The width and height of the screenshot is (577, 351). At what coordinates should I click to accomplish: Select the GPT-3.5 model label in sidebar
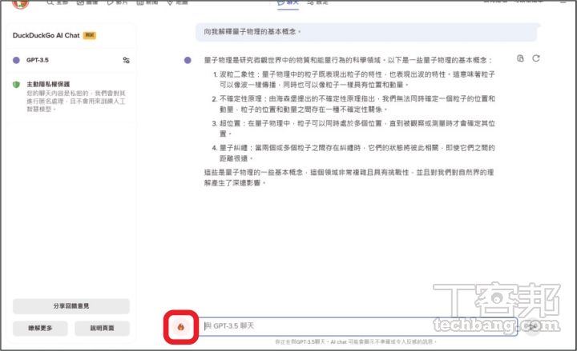[37, 60]
